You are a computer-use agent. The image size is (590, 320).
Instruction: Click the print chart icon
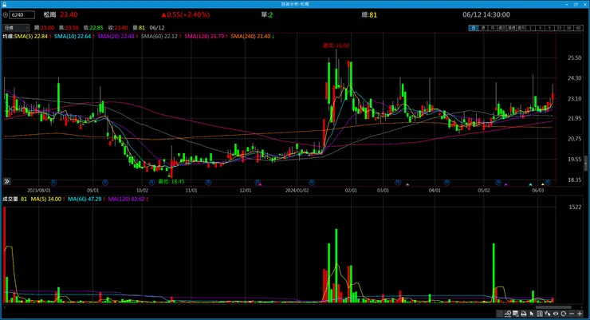click(x=523, y=314)
